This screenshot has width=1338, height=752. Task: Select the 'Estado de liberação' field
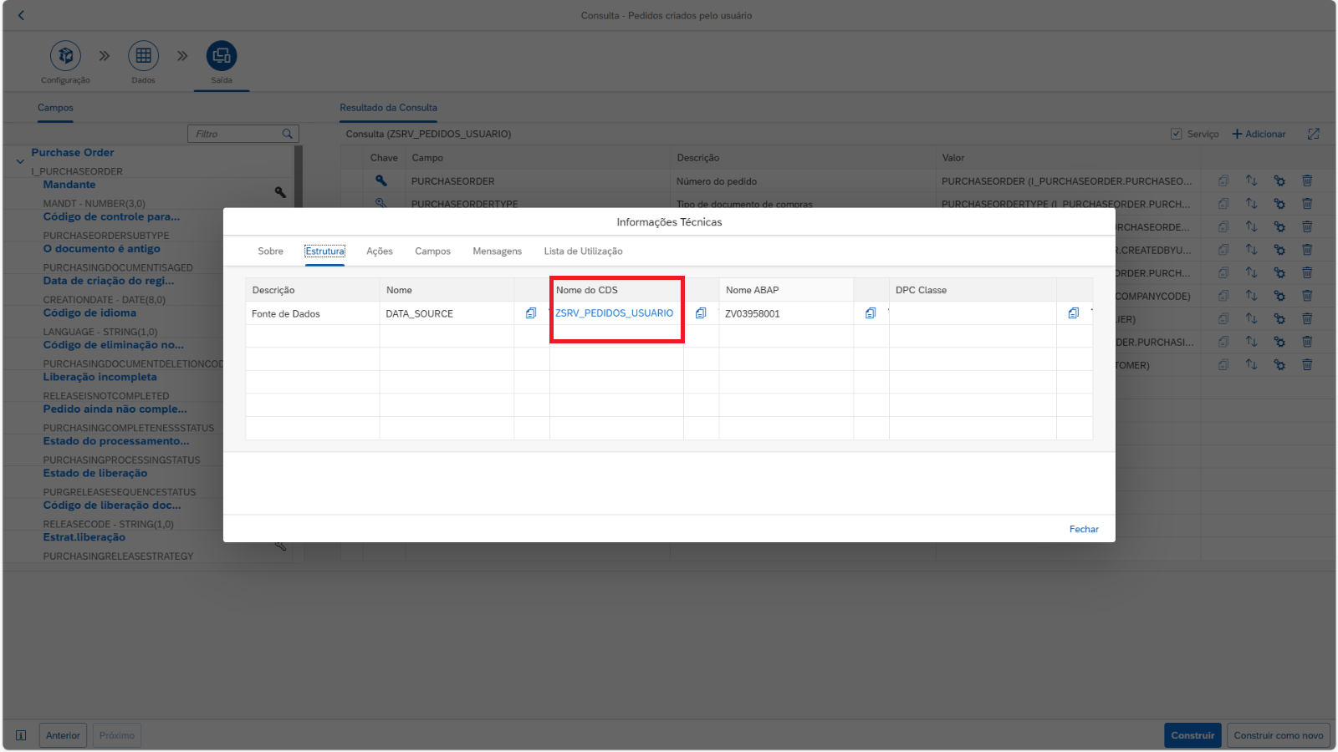[x=95, y=473]
